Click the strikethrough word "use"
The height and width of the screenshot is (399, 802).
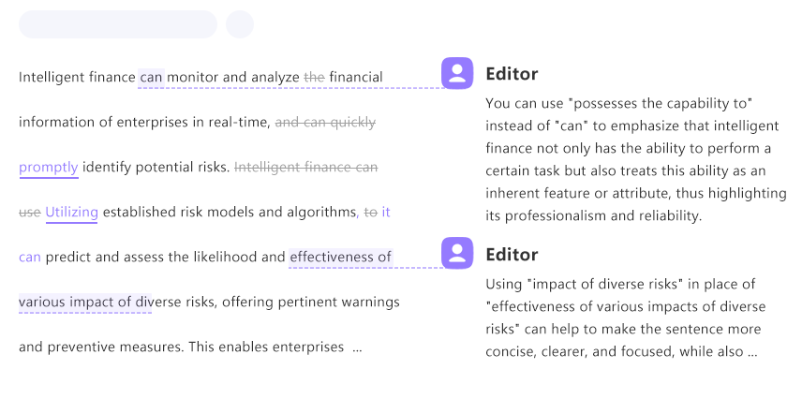[x=30, y=212]
